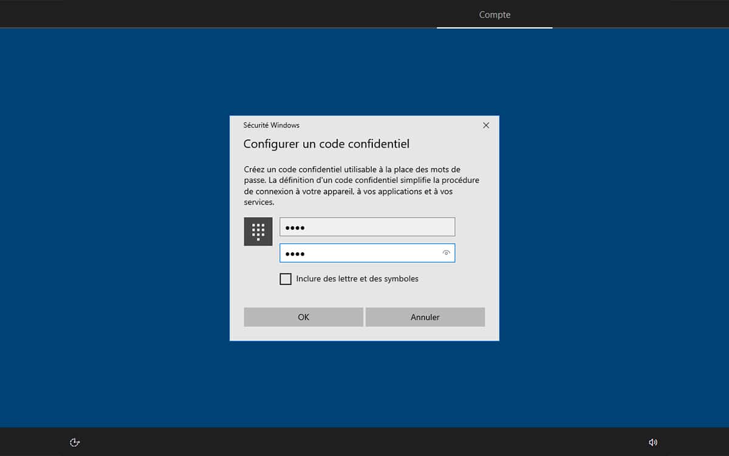Click the empty middle of the bottom bar
The image size is (729, 456).
pos(364,442)
